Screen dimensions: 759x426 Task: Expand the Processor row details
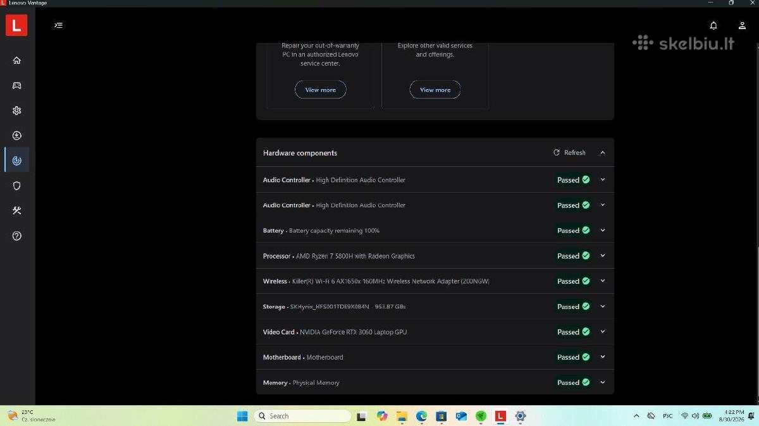coord(603,255)
